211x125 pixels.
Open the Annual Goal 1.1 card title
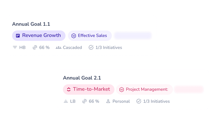pyautogui.click(x=31, y=24)
